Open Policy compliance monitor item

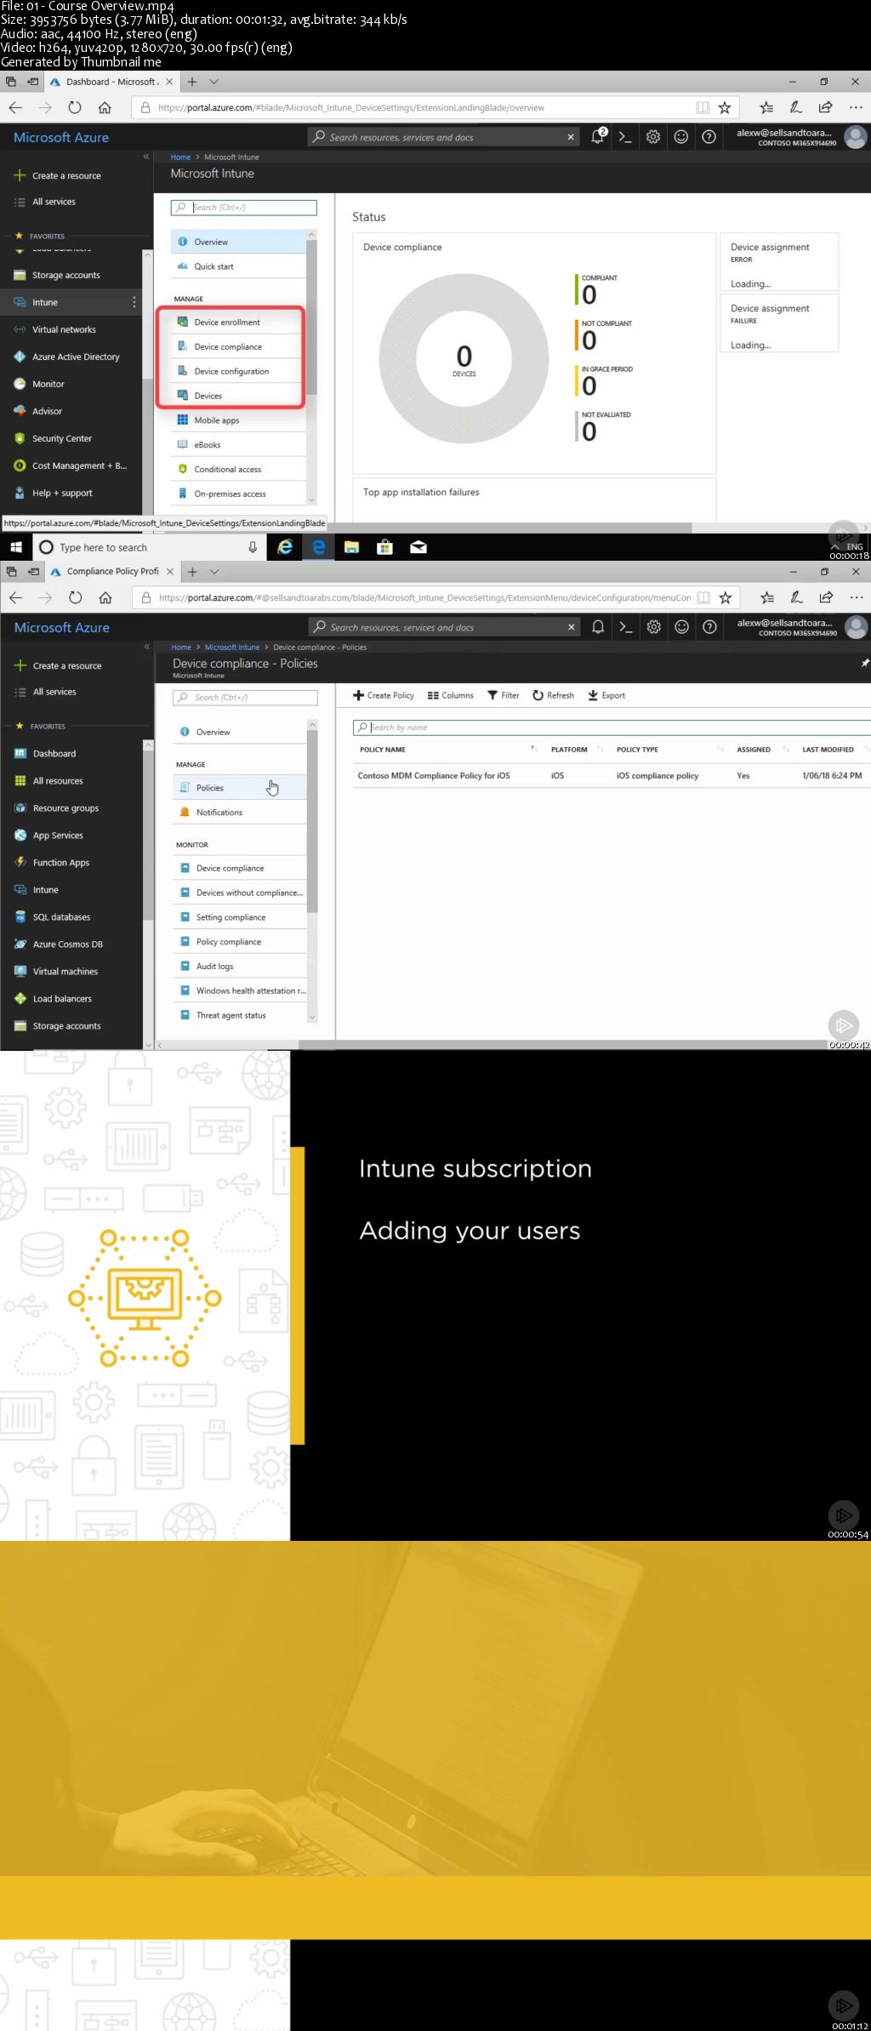tap(228, 943)
